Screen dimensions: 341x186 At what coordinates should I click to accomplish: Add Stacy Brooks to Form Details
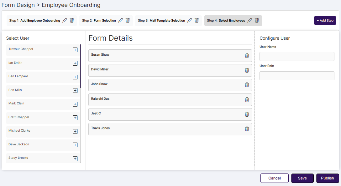click(75, 158)
